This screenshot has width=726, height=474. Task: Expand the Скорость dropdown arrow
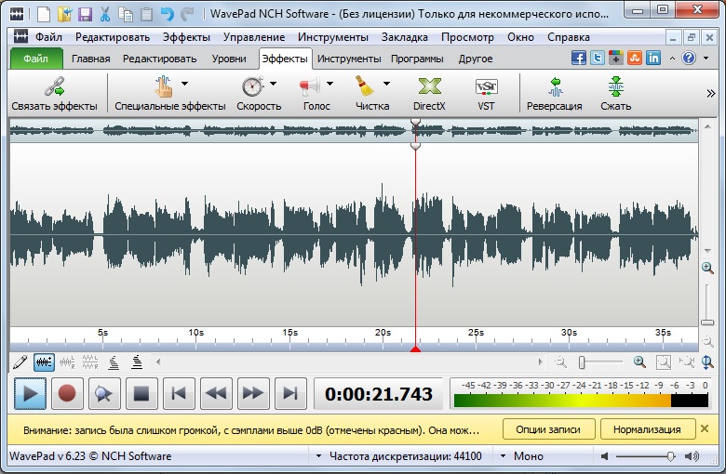point(273,84)
